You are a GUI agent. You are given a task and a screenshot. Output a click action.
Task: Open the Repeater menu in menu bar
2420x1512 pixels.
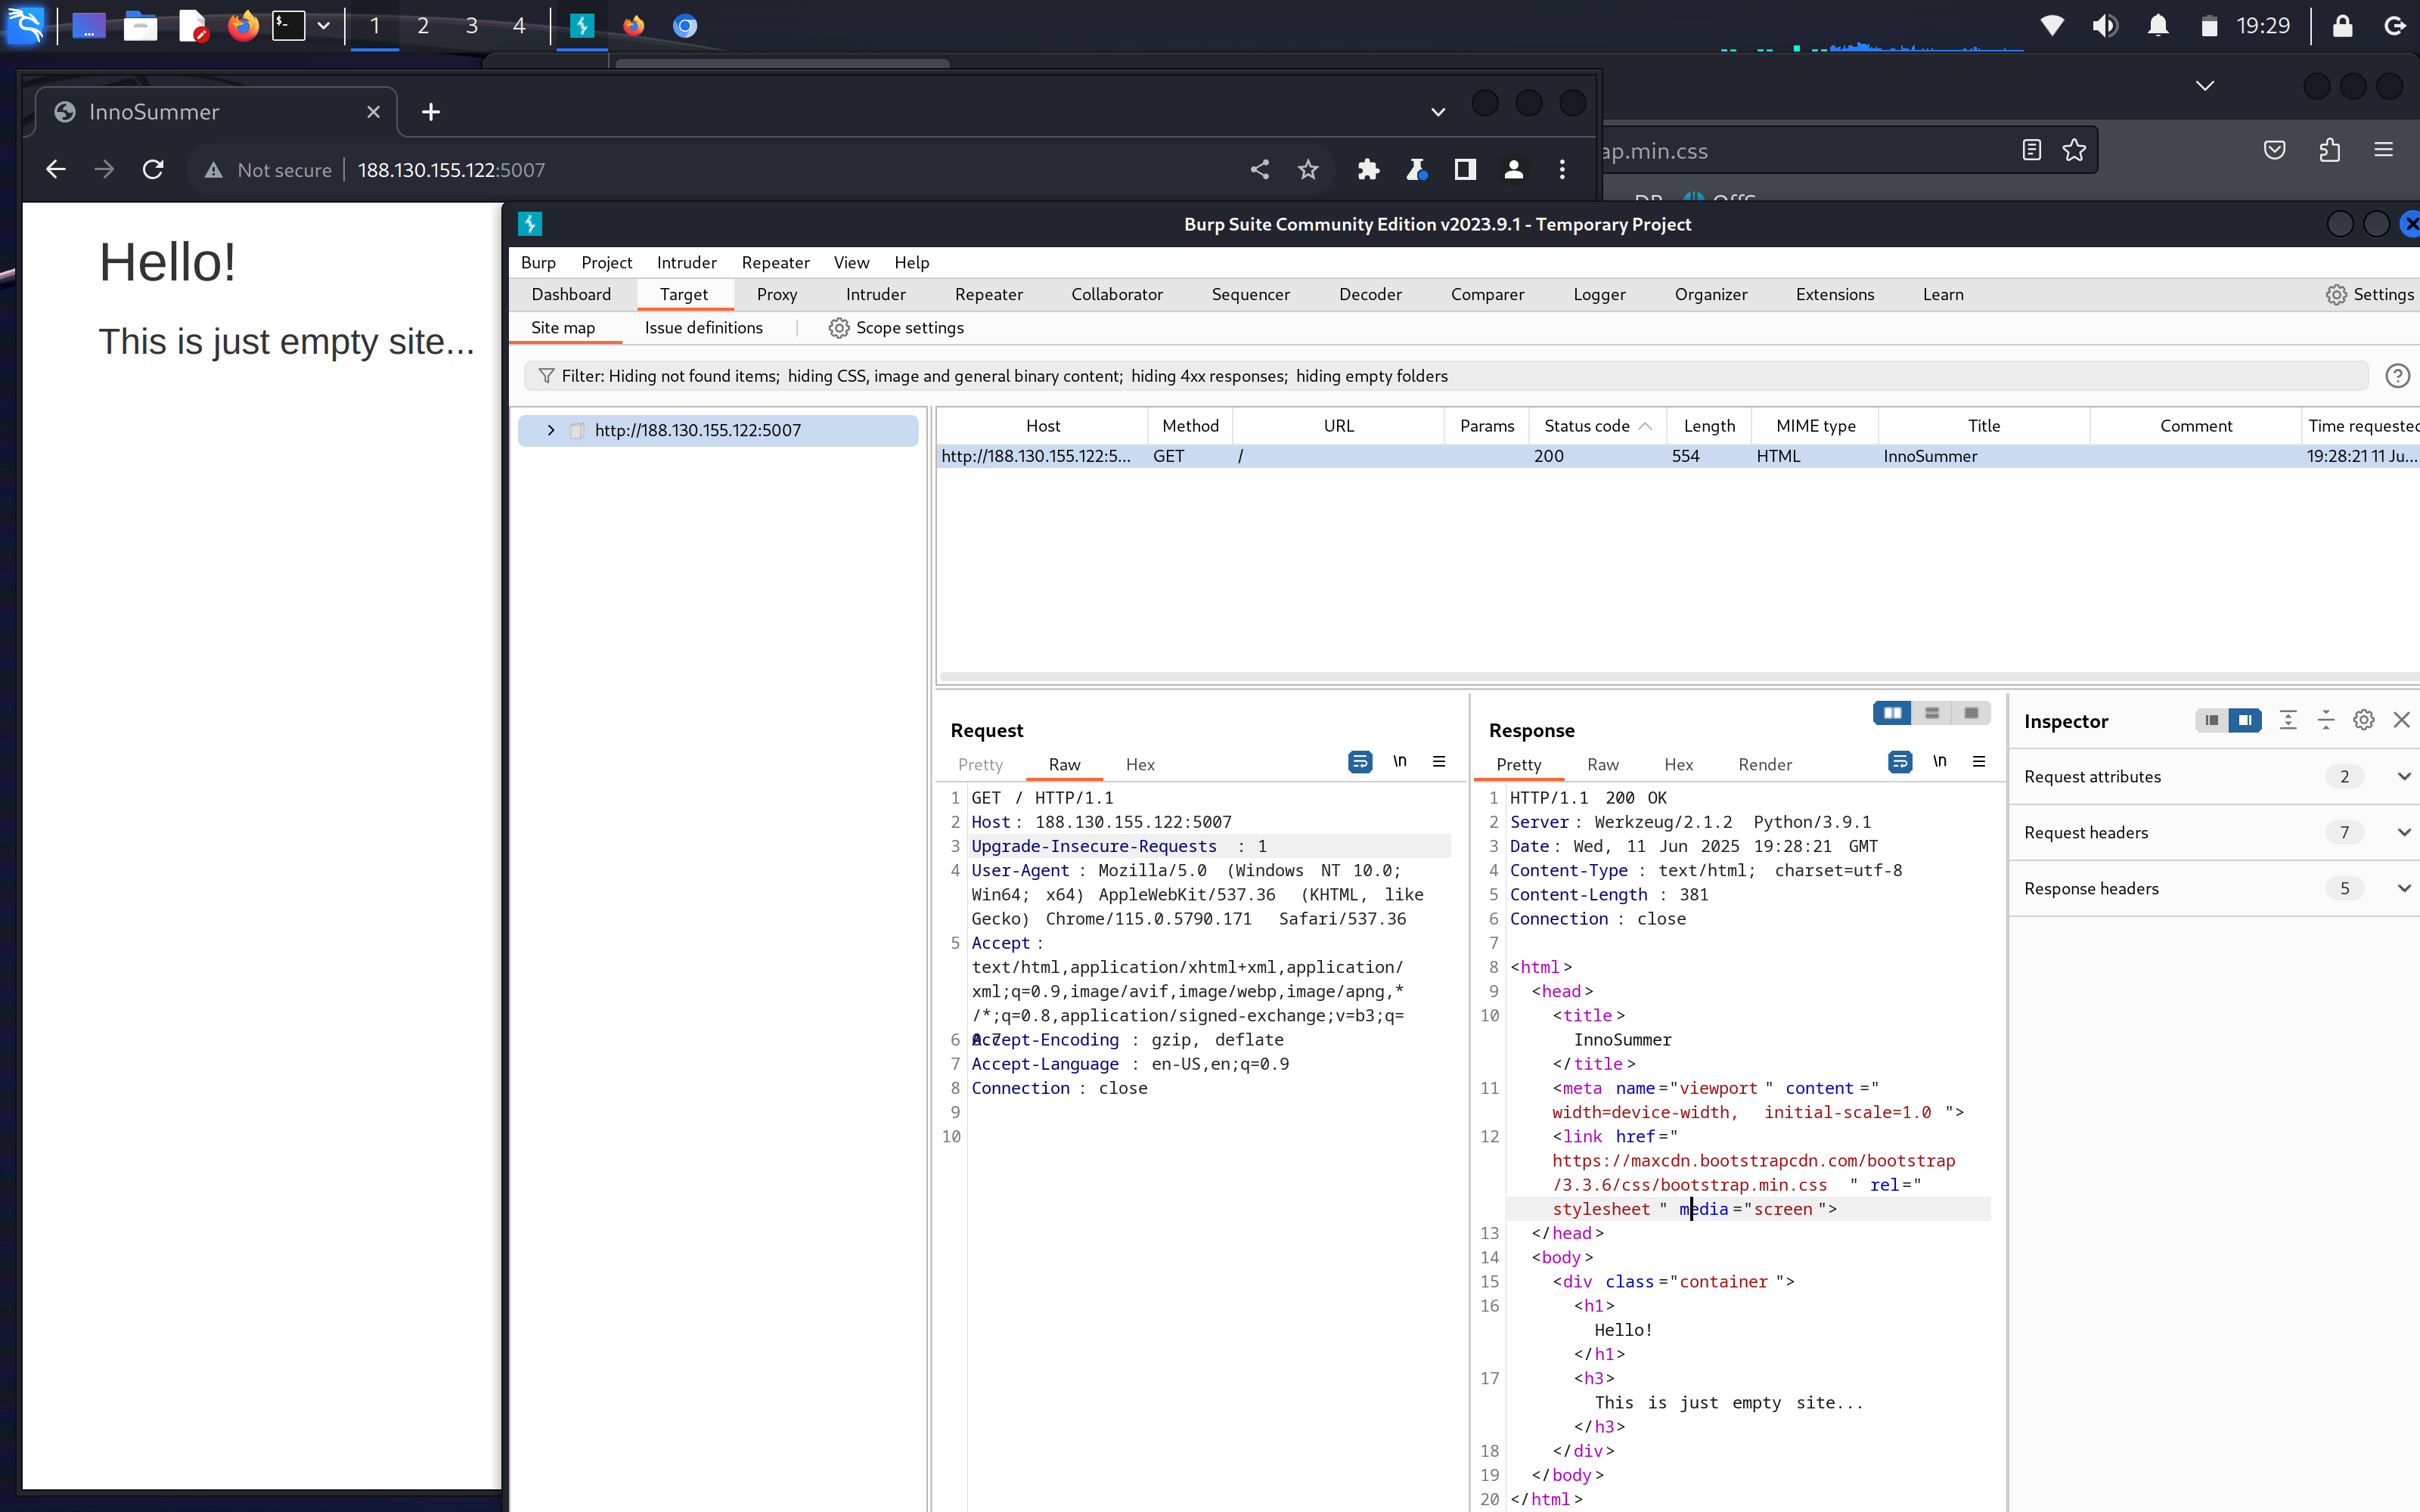coord(775,262)
